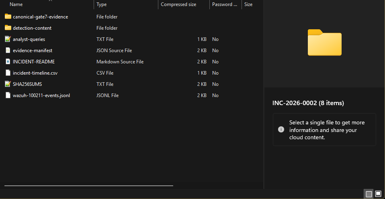Sort by the Size column header
Image resolution: width=385 pixels, height=199 pixels.
click(x=248, y=4)
